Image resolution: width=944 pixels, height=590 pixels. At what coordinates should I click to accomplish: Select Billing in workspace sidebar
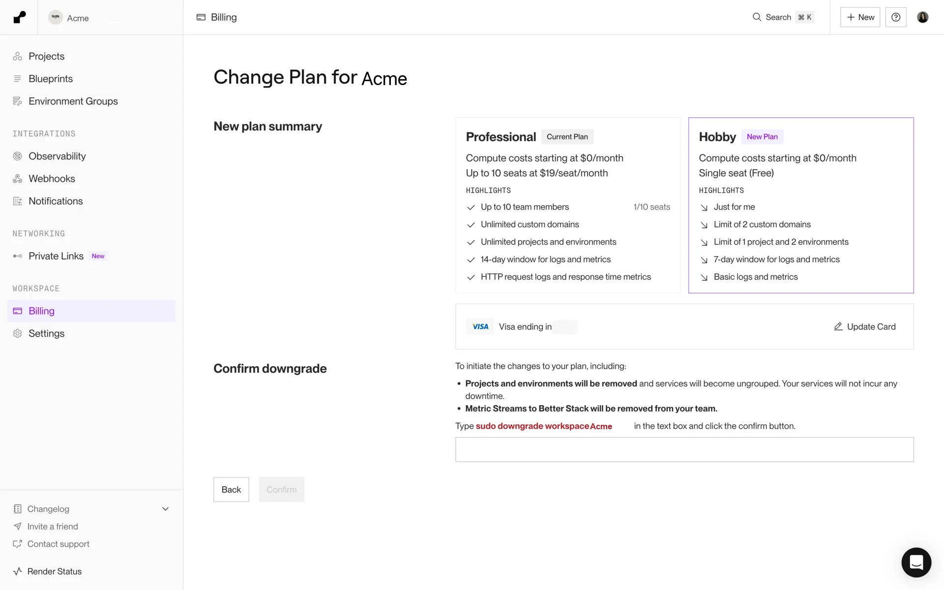[x=91, y=311]
